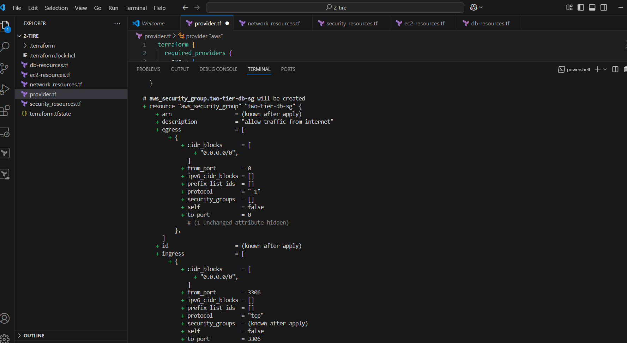Switch to network_resources.tf editor tab
This screenshot has height=343, width=627.
click(x=273, y=23)
